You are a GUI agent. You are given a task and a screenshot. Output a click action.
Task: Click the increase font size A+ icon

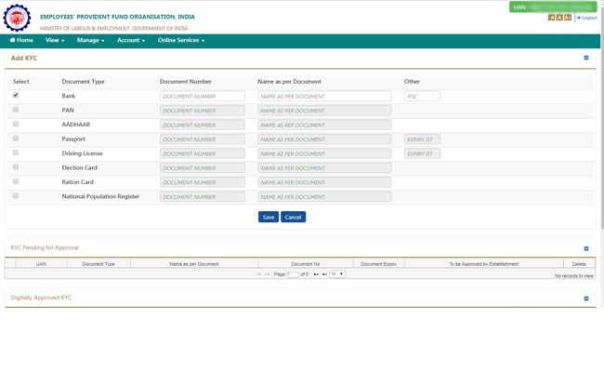(567, 18)
